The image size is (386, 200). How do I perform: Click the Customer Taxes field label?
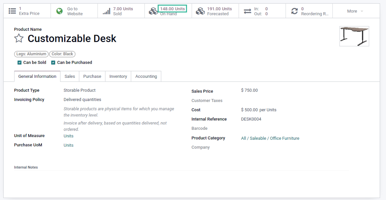(x=207, y=100)
